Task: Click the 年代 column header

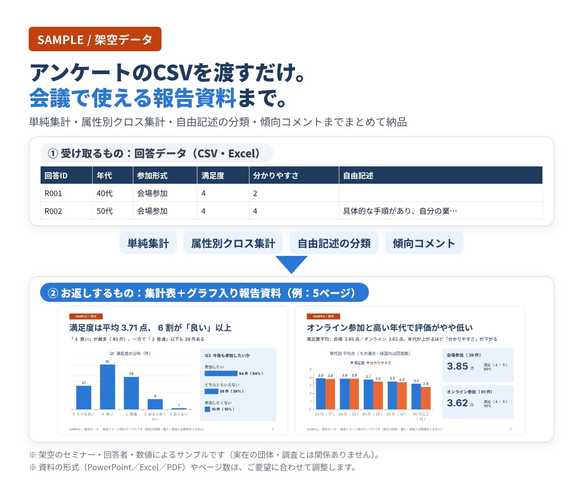Action: (x=113, y=176)
